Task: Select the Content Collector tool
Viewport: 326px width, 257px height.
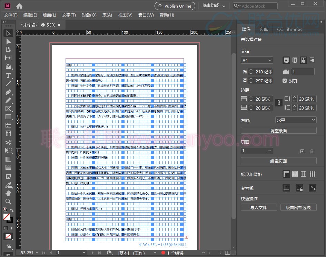Action: [x=8, y=66]
